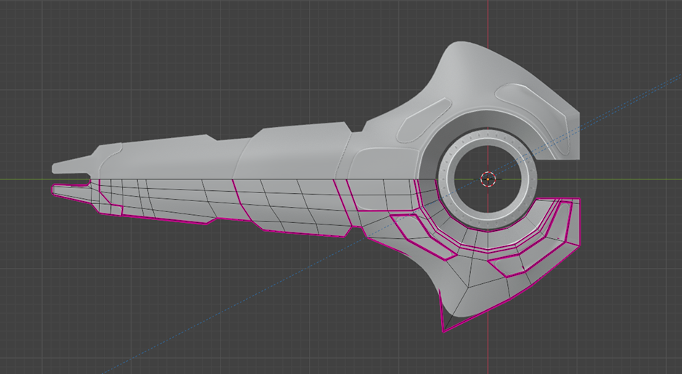The width and height of the screenshot is (682, 374).
Task: Select the circular ring object
Action: tap(487, 179)
